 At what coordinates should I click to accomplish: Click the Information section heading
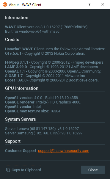(x=17, y=18)
